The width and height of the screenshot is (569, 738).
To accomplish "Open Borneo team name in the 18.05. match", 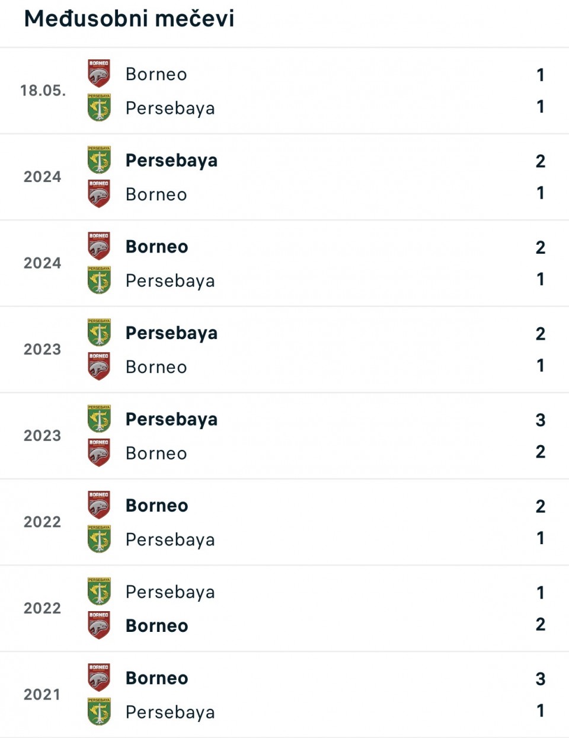I will click(x=156, y=74).
